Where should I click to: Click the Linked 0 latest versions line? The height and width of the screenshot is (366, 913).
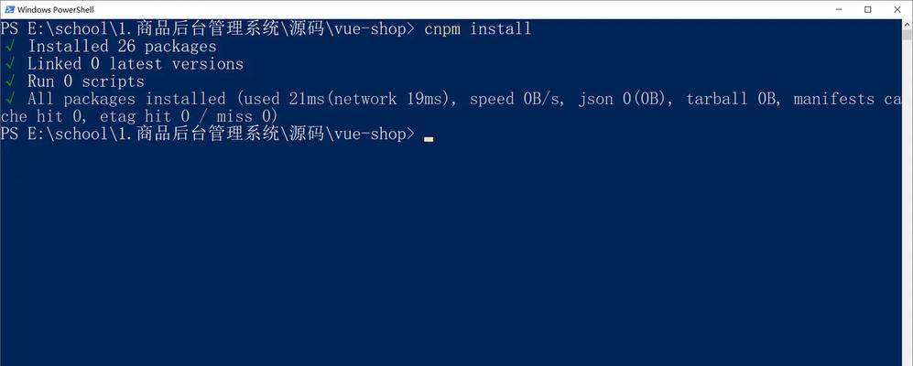coord(136,63)
